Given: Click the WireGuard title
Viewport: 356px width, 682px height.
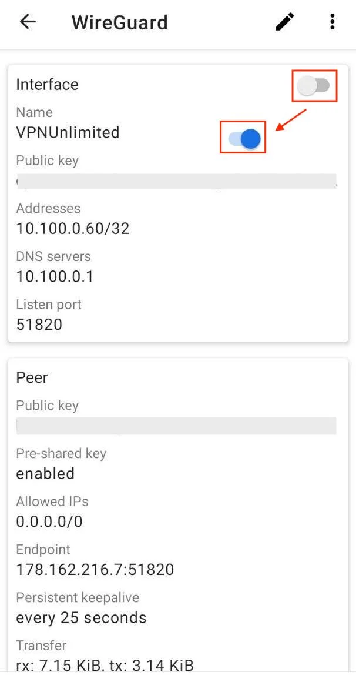Looking at the screenshot, I should 119,22.
